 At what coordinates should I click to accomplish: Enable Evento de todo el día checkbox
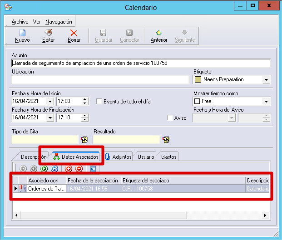pyautogui.click(x=99, y=102)
